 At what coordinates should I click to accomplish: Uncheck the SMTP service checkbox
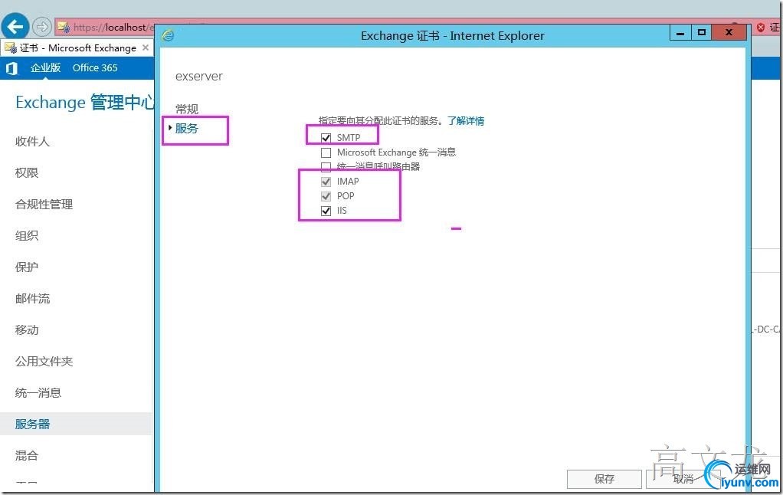point(326,138)
